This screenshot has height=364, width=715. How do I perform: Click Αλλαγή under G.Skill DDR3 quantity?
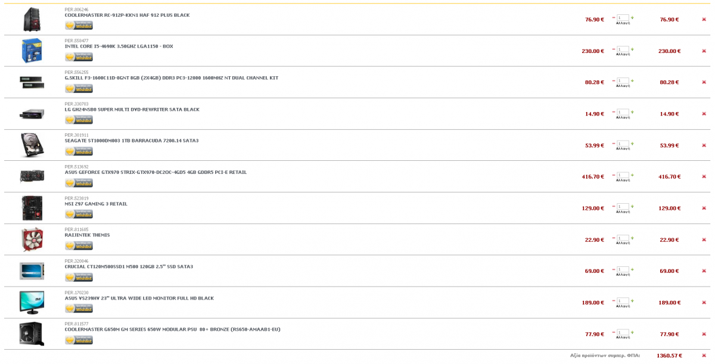pyautogui.click(x=623, y=86)
